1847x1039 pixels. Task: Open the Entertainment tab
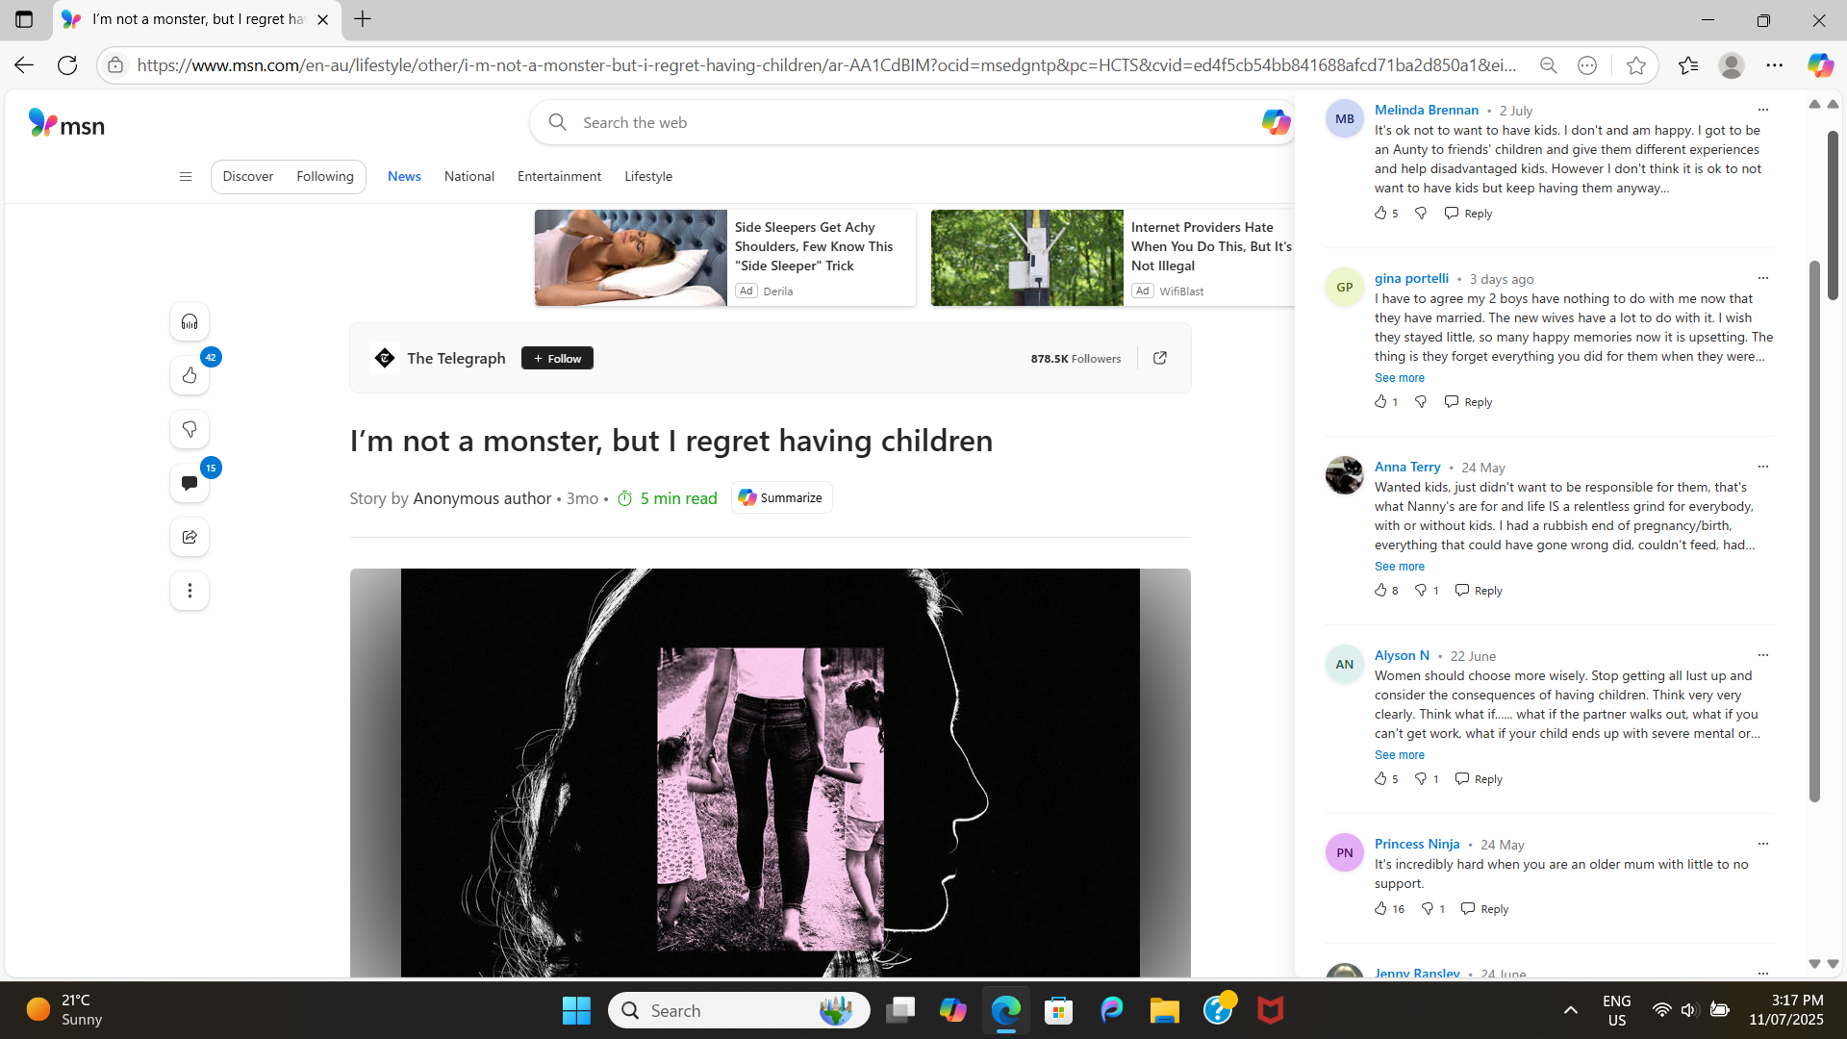[559, 176]
